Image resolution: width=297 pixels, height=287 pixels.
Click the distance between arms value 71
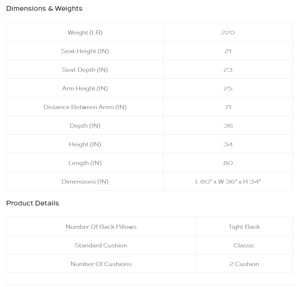click(x=228, y=107)
